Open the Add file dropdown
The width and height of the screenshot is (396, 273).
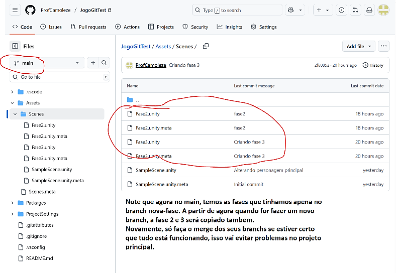[x=358, y=46]
